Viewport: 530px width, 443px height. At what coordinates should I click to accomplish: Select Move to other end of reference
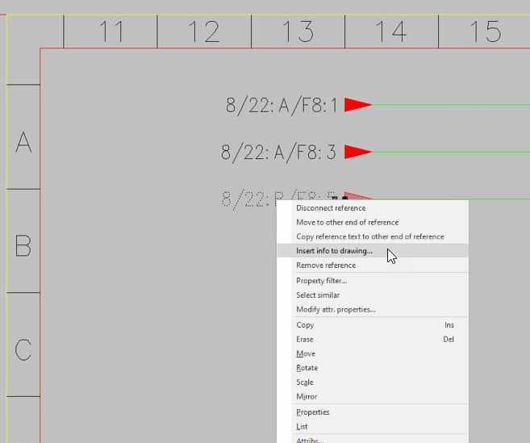[x=347, y=222]
